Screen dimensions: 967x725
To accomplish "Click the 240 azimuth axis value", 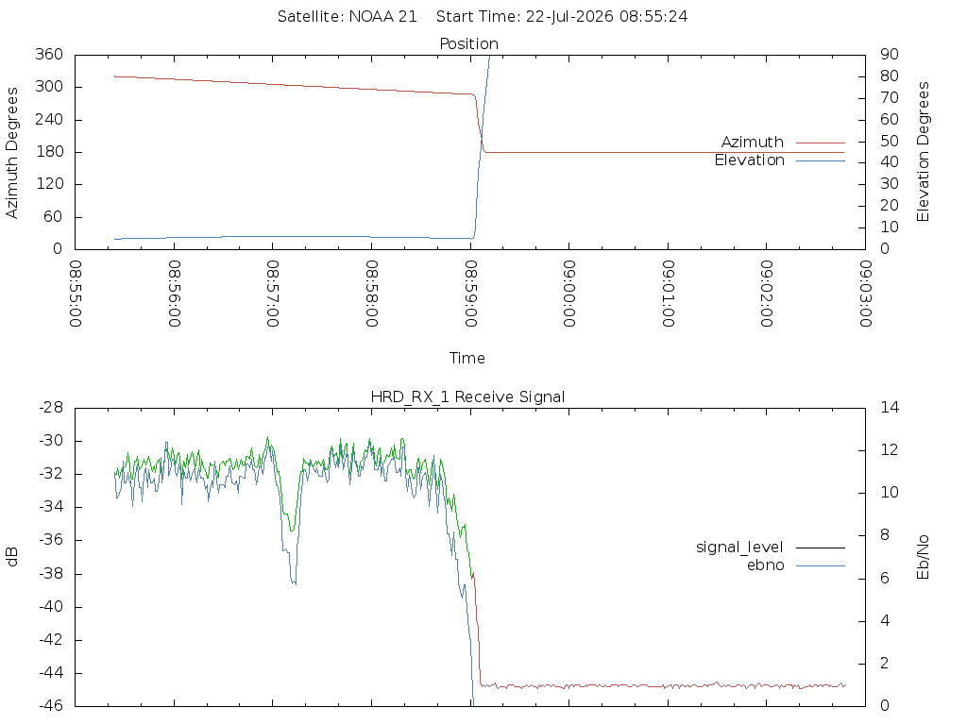I will pos(49,120).
